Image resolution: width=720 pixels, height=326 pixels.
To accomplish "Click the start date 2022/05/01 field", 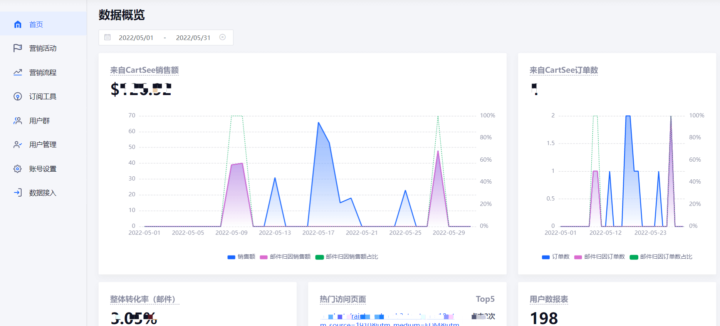I will [136, 38].
